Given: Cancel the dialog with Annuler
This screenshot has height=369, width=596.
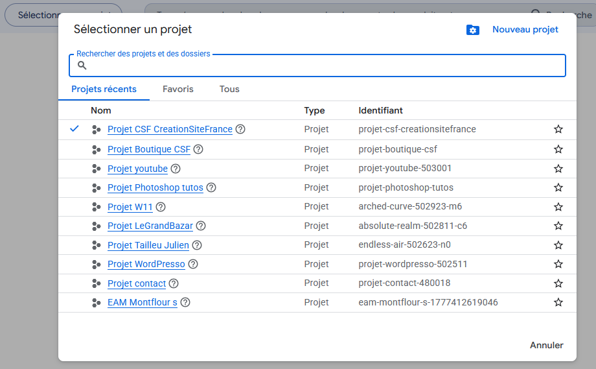Looking at the screenshot, I should (x=547, y=345).
